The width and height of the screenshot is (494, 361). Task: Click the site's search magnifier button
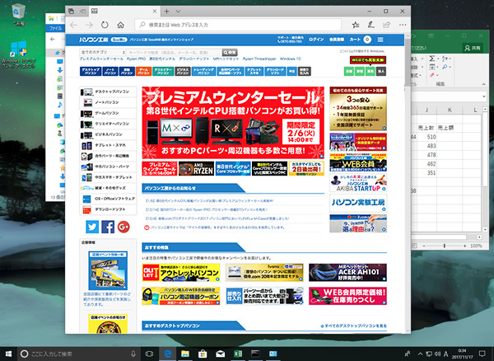(x=230, y=53)
